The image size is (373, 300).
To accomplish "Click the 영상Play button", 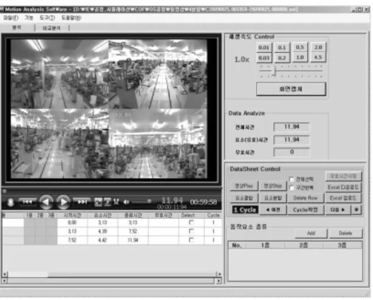I will 244,186.
